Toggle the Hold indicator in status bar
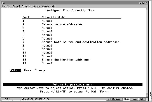The image size is (152, 102). [x=142, y=99]
